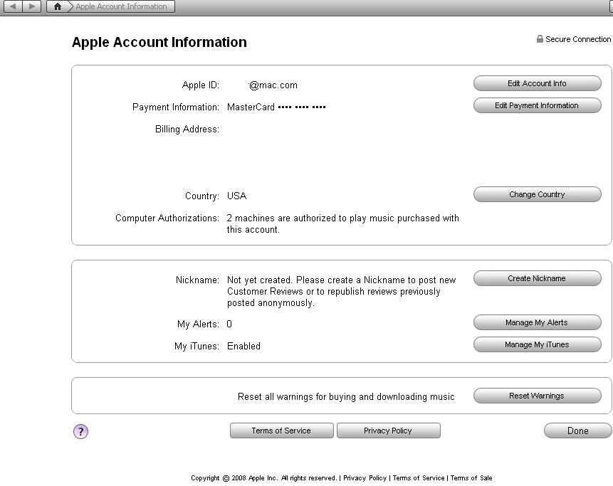Click the My iTunes Enabled status text
The height and width of the screenshot is (486, 613).
coord(243,346)
